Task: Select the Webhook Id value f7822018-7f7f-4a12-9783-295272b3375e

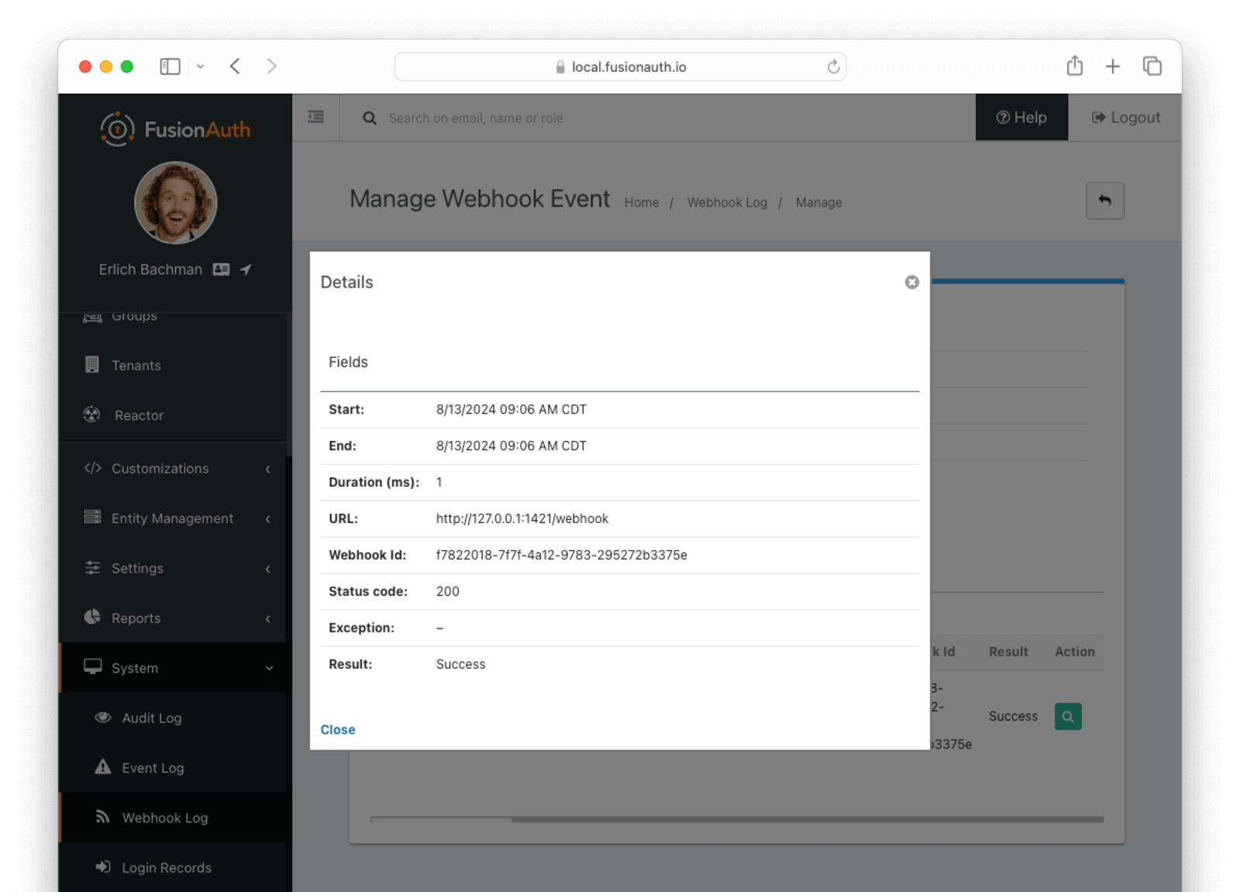Action: (561, 555)
